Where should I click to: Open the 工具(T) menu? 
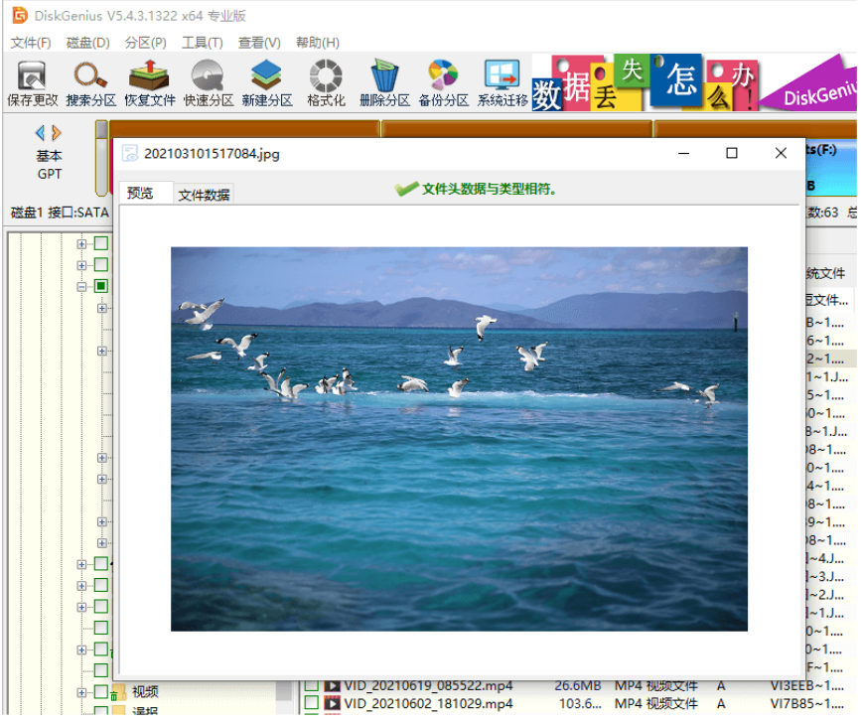pyautogui.click(x=202, y=43)
